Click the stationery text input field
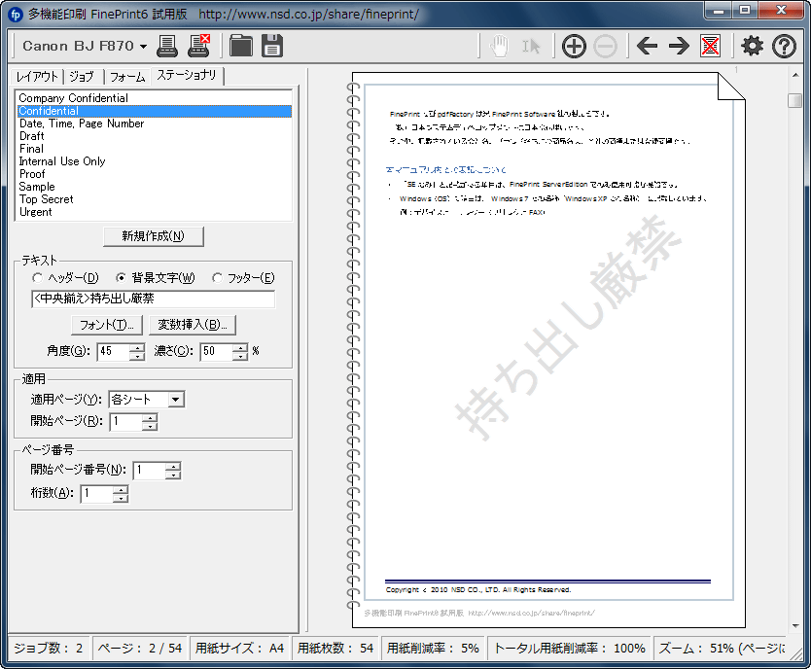Image resolution: width=811 pixels, height=669 pixels. click(153, 299)
